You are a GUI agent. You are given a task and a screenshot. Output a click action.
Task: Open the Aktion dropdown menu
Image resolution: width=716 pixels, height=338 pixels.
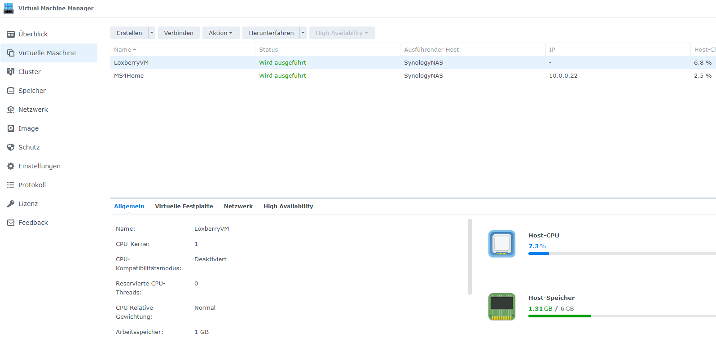pyautogui.click(x=220, y=33)
